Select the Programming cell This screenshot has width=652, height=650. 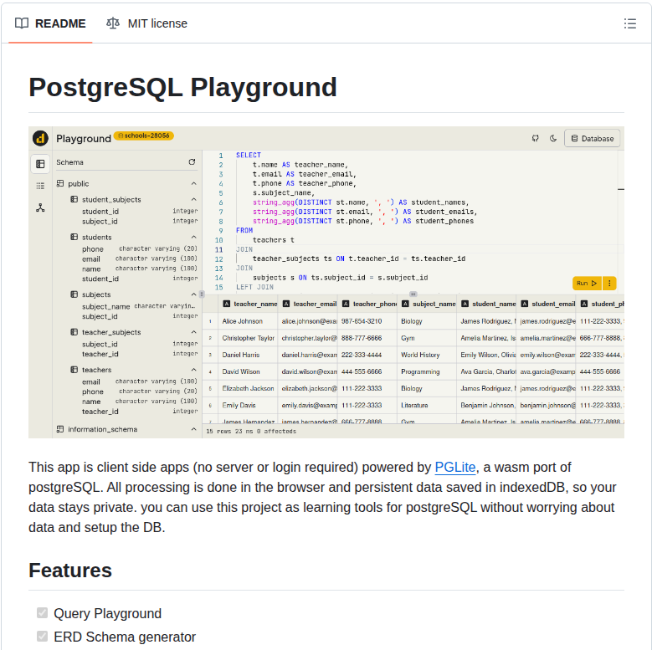pos(427,371)
